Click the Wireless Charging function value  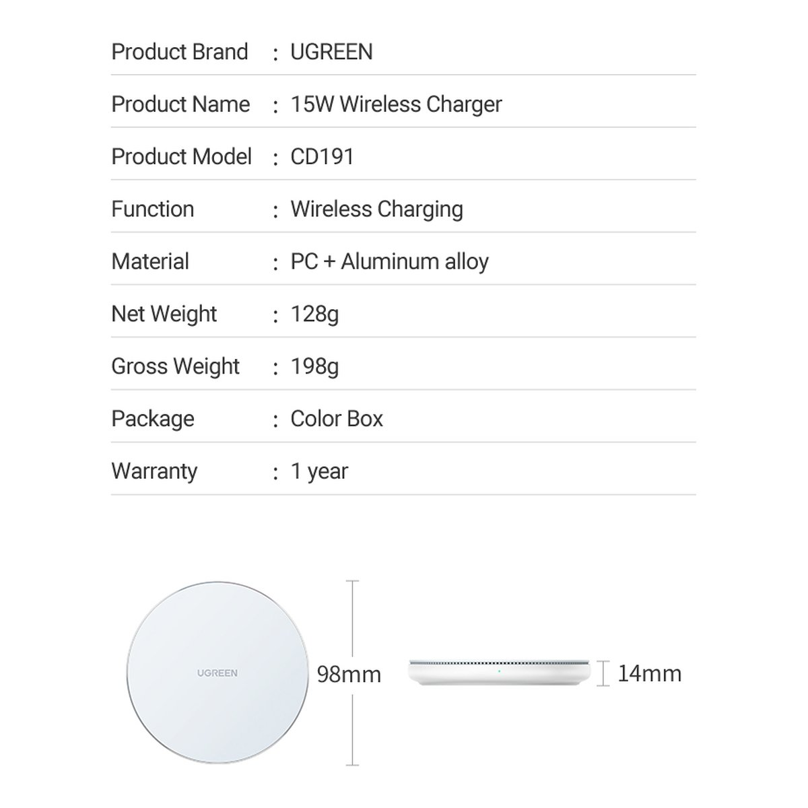coord(376,209)
